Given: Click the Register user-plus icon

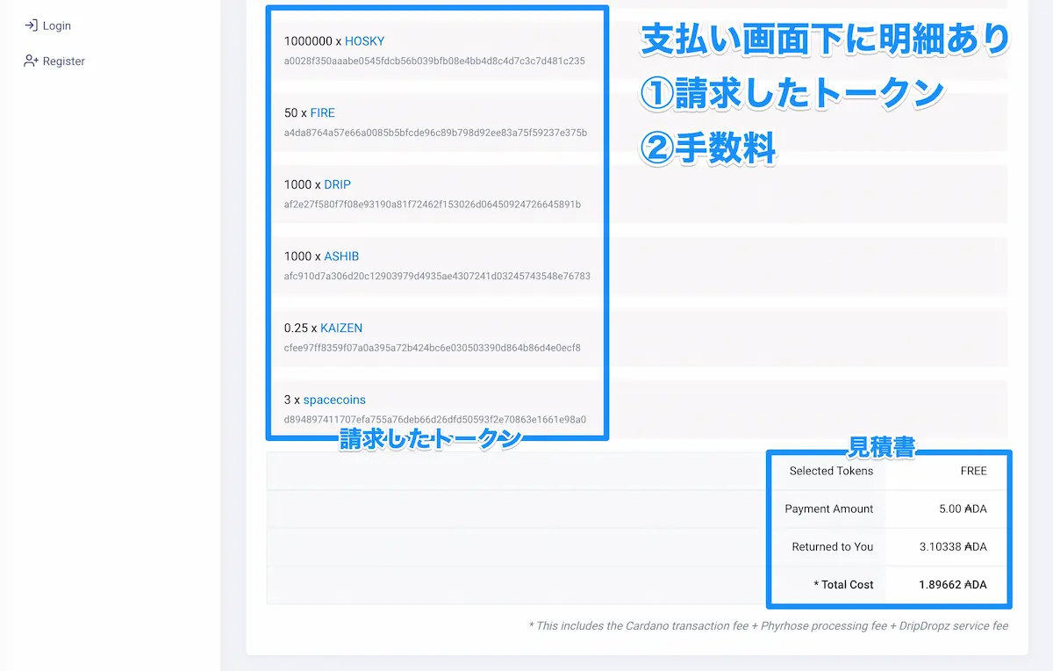Looking at the screenshot, I should (x=31, y=61).
